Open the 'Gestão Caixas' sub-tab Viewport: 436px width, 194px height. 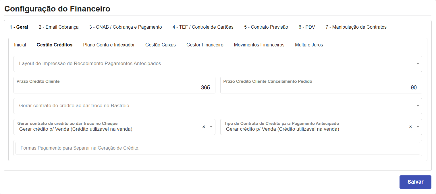[160, 45]
